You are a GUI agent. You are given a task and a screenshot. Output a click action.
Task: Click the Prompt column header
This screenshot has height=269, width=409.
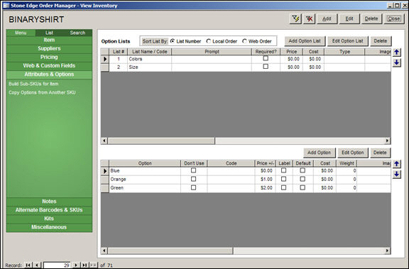(212, 52)
